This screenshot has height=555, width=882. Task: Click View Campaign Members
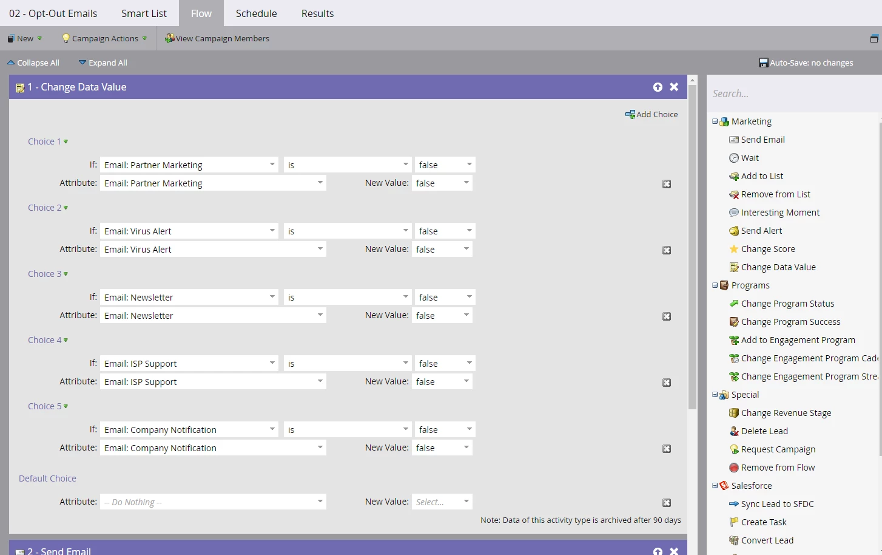[x=217, y=38]
